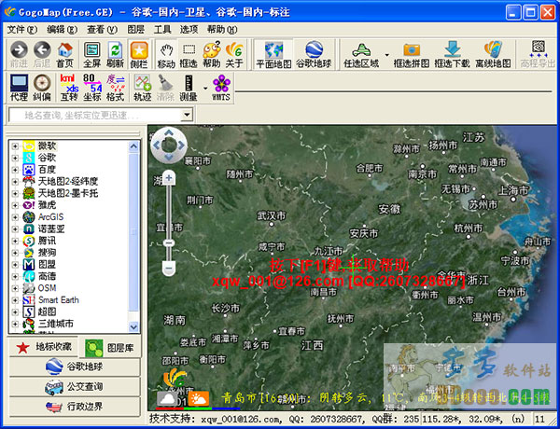Click the sunny weather icon on map
This screenshot has height=429, width=560.
point(199,399)
